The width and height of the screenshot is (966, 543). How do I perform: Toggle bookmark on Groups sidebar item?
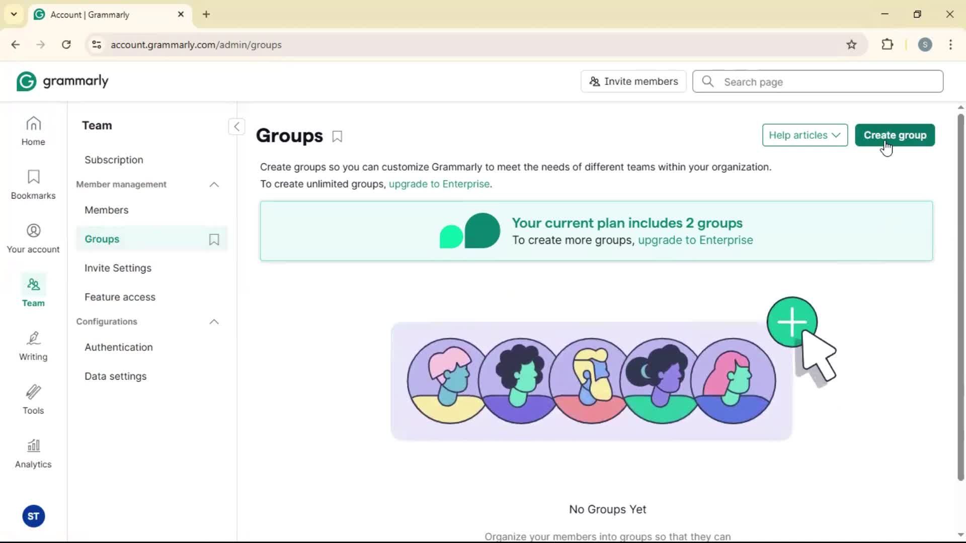point(214,239)
